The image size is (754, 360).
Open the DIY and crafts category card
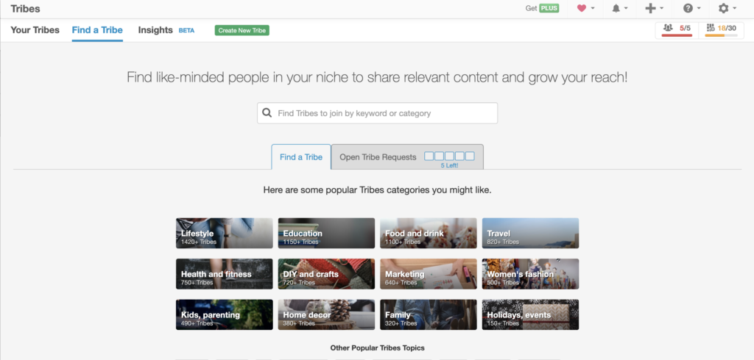[x=326, y=274]
